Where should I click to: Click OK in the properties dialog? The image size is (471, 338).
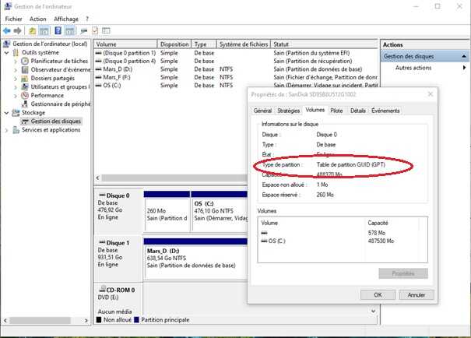click(x=378, y=294)
